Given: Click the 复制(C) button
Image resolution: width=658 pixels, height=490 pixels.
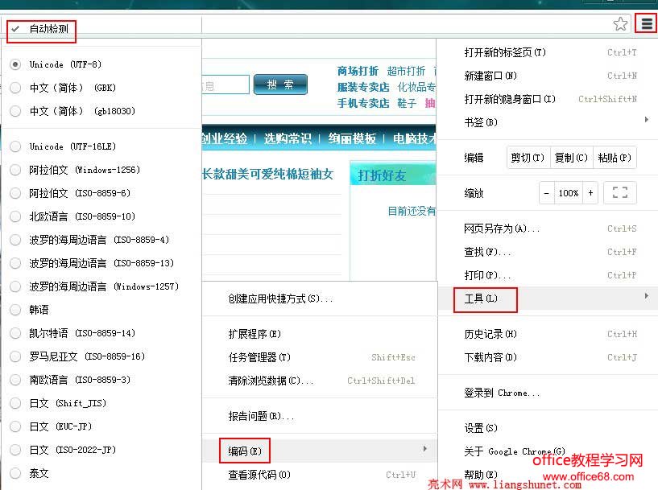Looking at the screenshot, I should (x=570, y=158).
